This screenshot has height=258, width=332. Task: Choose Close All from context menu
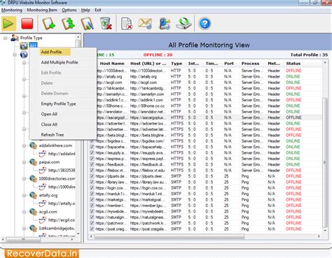click(x=49, y=124)
